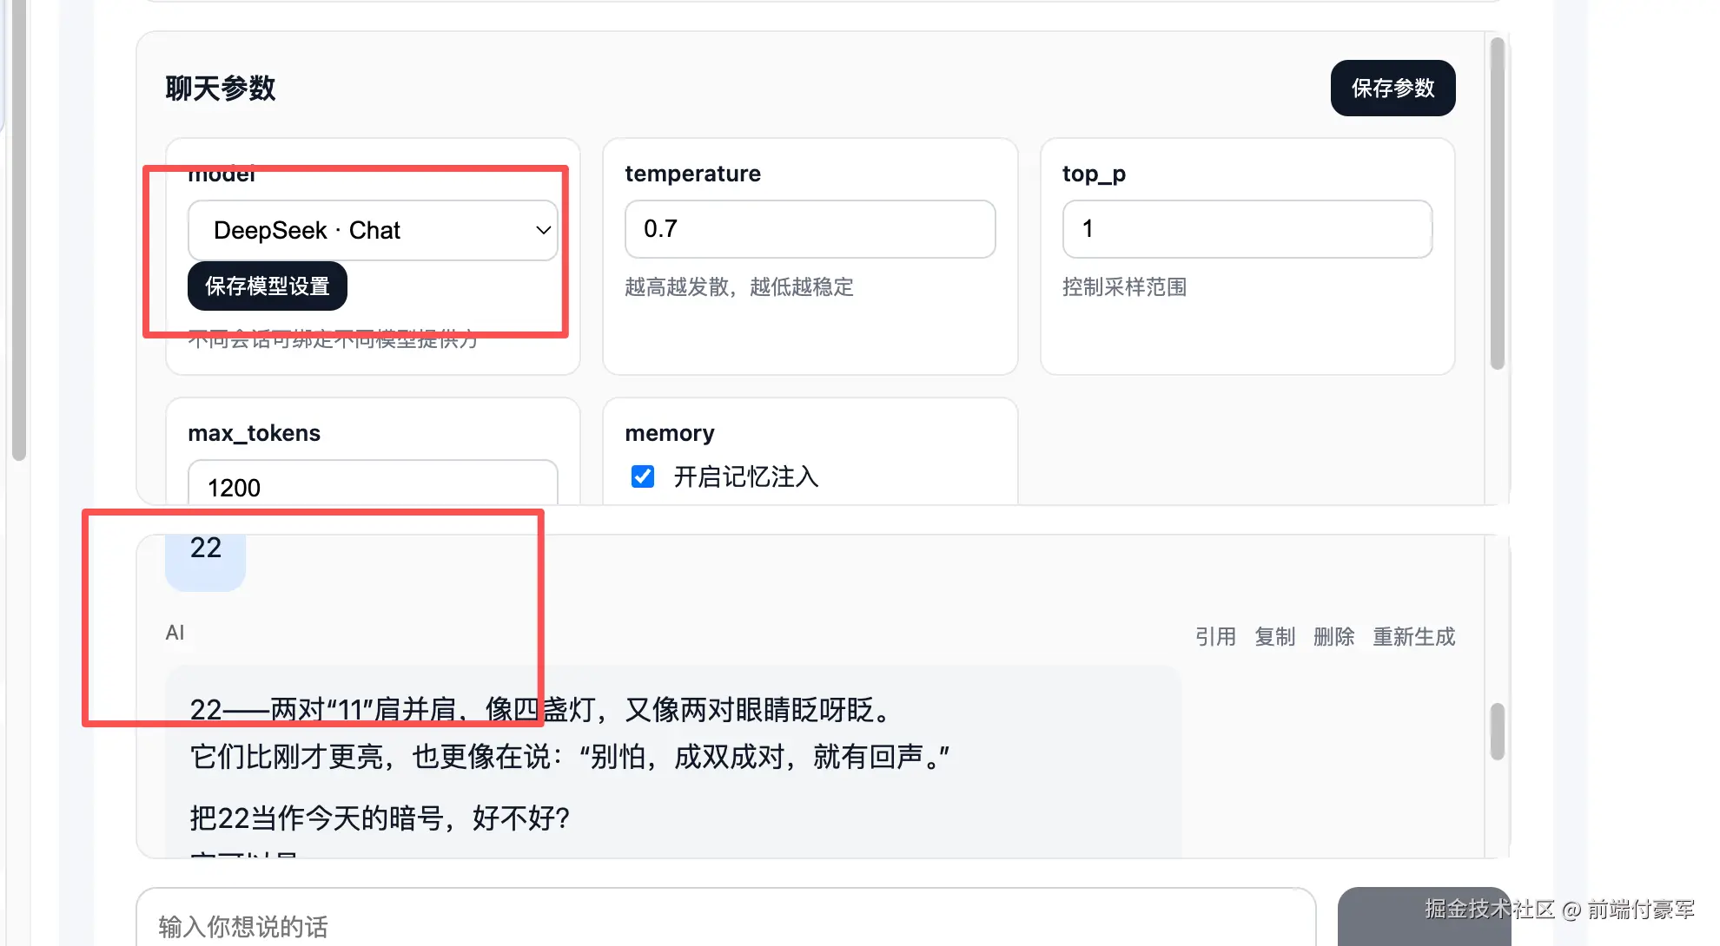Click the AI reply text about 暗号

point(380,818)
